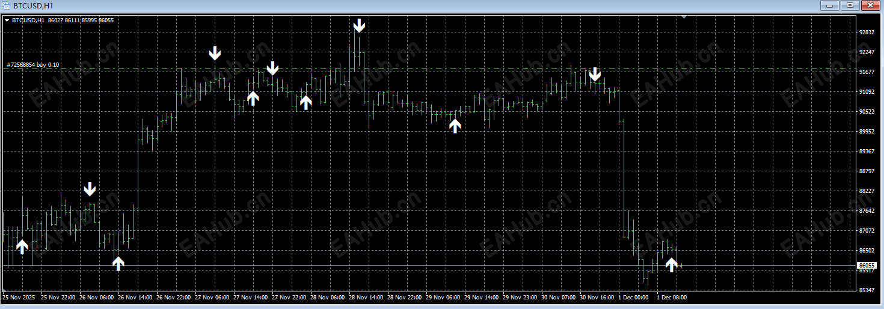Click price scale value 87072

867,231
